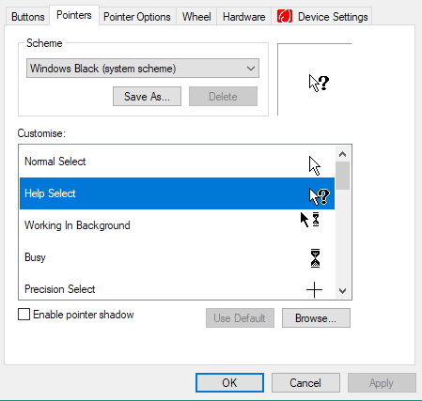Click the Help Select question-mark cursor icon
The width and height of the screenshot is (422, 401).
320,196
